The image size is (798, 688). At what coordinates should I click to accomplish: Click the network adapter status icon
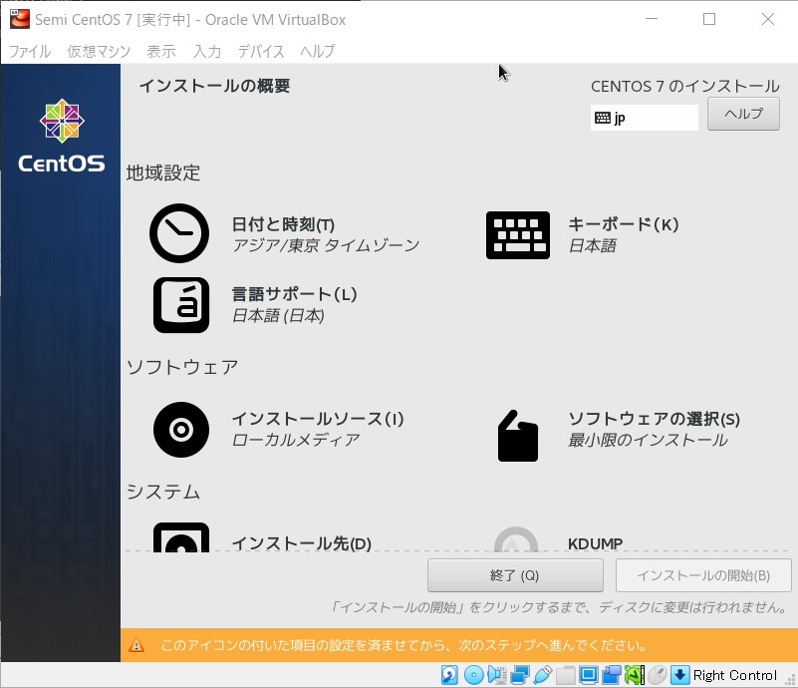(x=520, y=675)
